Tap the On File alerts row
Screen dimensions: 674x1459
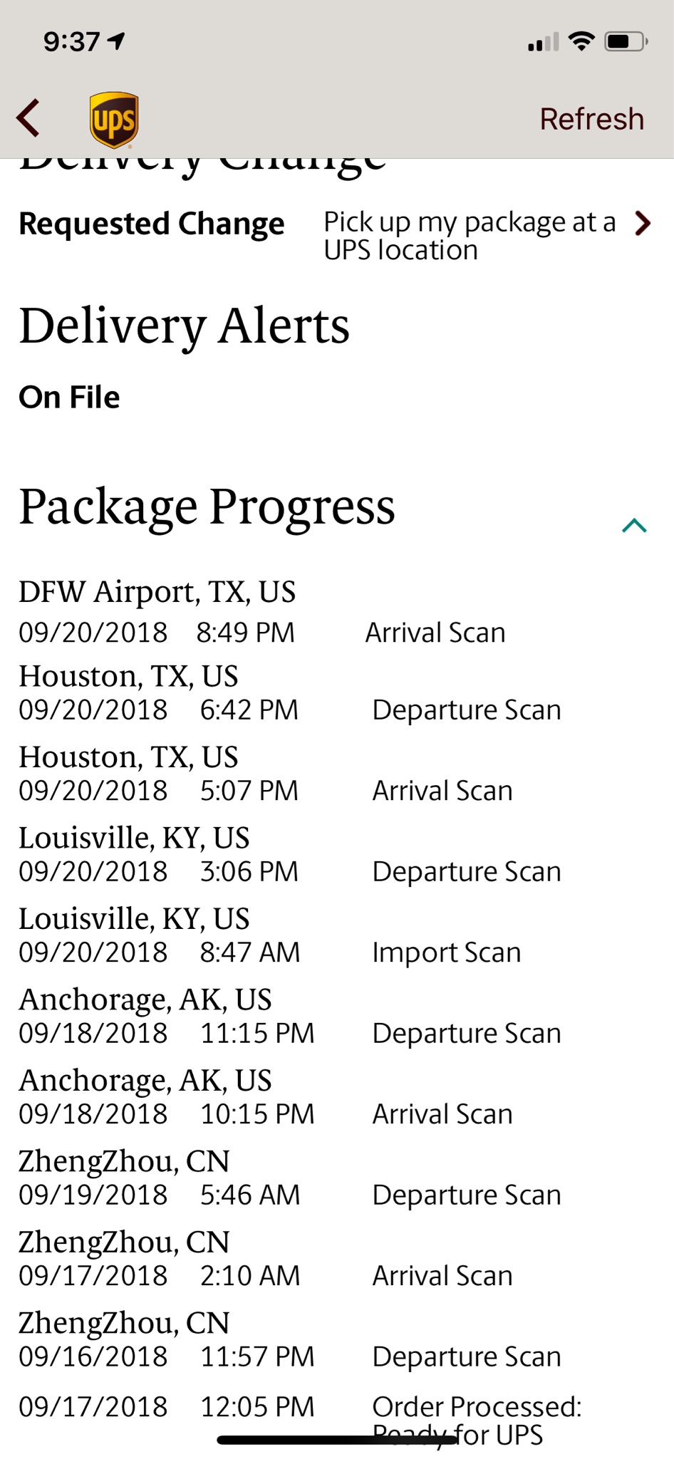click(x=70, y=398)
